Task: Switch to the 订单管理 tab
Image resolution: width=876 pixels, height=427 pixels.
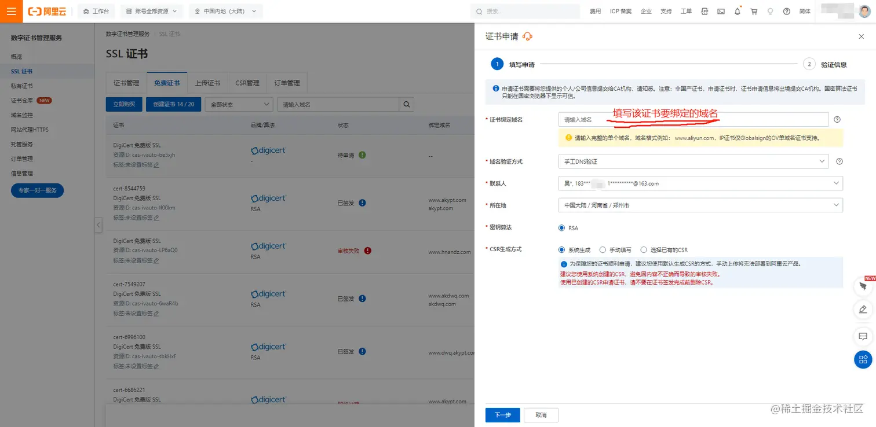Action: [x=287, y=83]
